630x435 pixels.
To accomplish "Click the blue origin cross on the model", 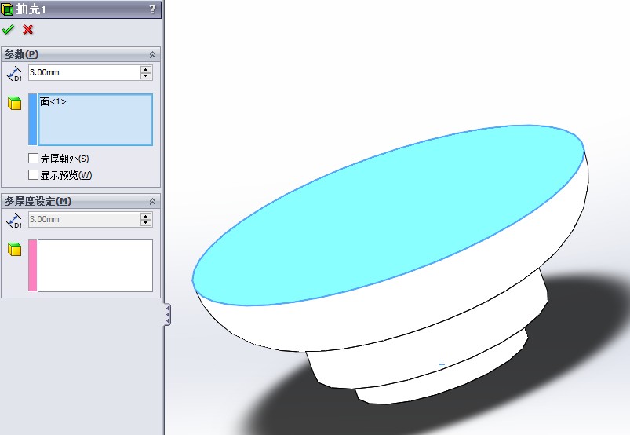I will [x=442, y=364].
